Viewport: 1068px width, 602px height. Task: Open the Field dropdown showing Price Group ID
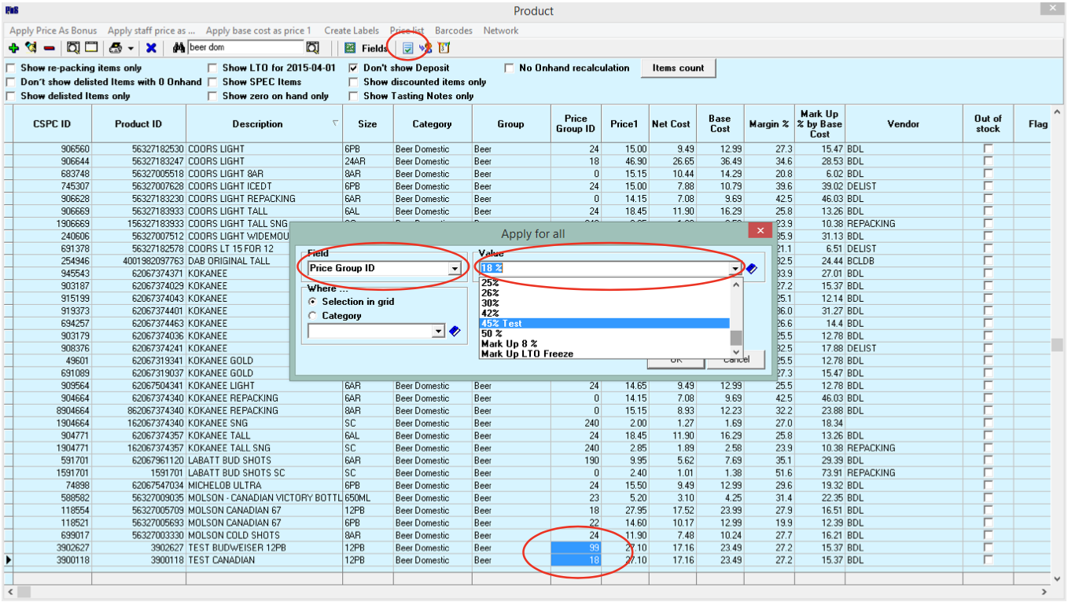pos(454,269)
